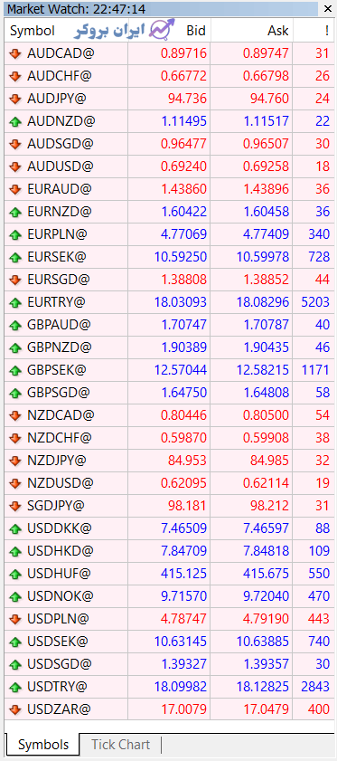Screen dimensions: 337x761
Task: Sort by the Symbol column header
Action: coord(33,31)
